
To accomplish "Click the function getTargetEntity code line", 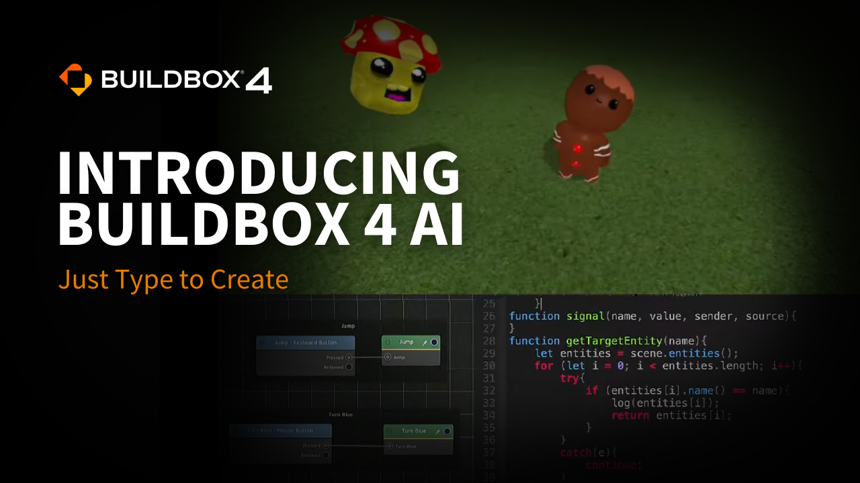I will 609,341.
